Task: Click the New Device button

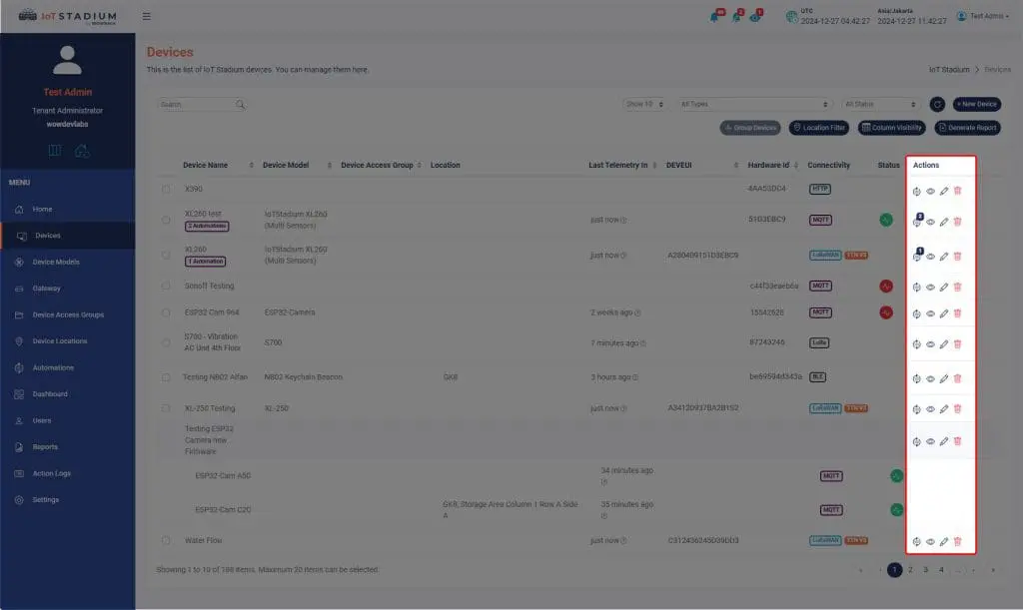Action: point(976,104)
